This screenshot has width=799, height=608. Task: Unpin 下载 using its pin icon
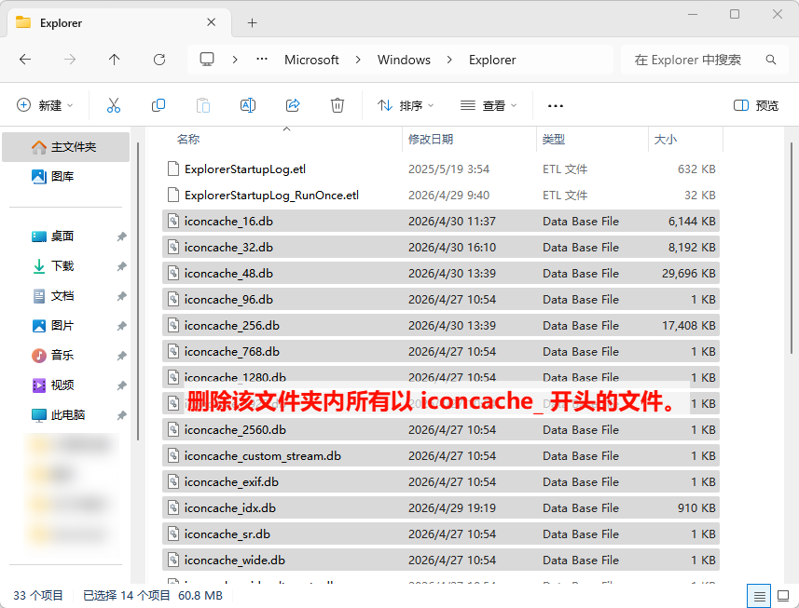[x=121, y=266]
